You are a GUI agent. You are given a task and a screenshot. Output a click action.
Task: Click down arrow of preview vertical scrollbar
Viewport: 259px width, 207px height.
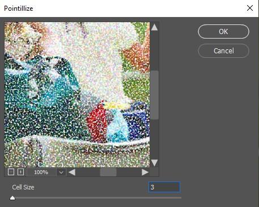click(154, 163)
